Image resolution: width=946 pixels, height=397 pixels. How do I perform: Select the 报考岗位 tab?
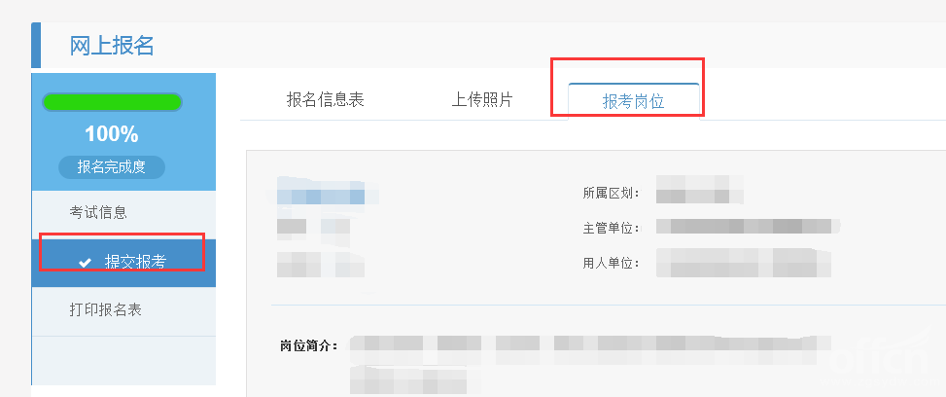[634, 101]
